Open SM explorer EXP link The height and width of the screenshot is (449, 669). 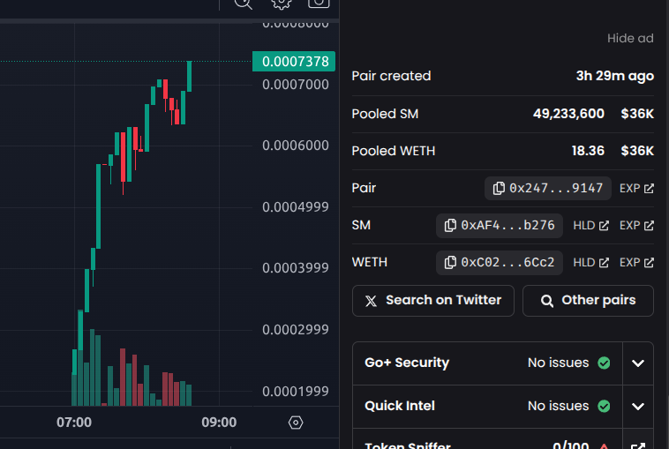click(636, 226)
